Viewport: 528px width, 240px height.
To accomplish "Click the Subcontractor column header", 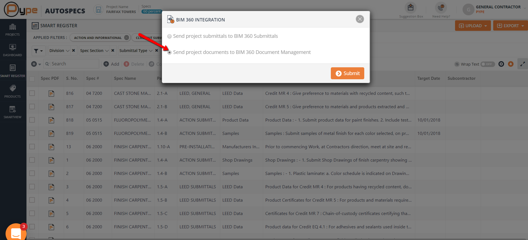I will click(461, 79).
